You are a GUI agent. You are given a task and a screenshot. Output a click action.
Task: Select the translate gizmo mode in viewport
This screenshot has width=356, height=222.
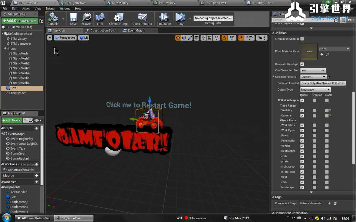click(178, 38)
